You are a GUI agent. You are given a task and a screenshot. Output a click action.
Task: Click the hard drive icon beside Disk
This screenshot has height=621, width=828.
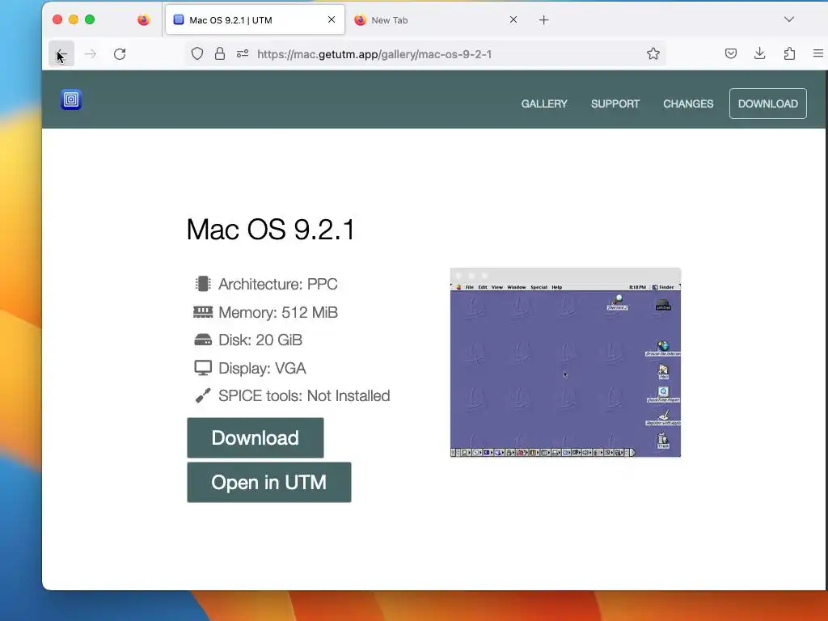(203, 340)
